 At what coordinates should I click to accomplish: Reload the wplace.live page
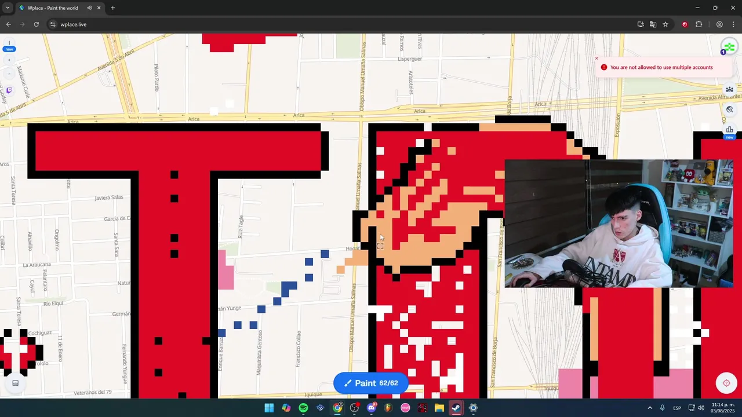click(x=36, y=24)
